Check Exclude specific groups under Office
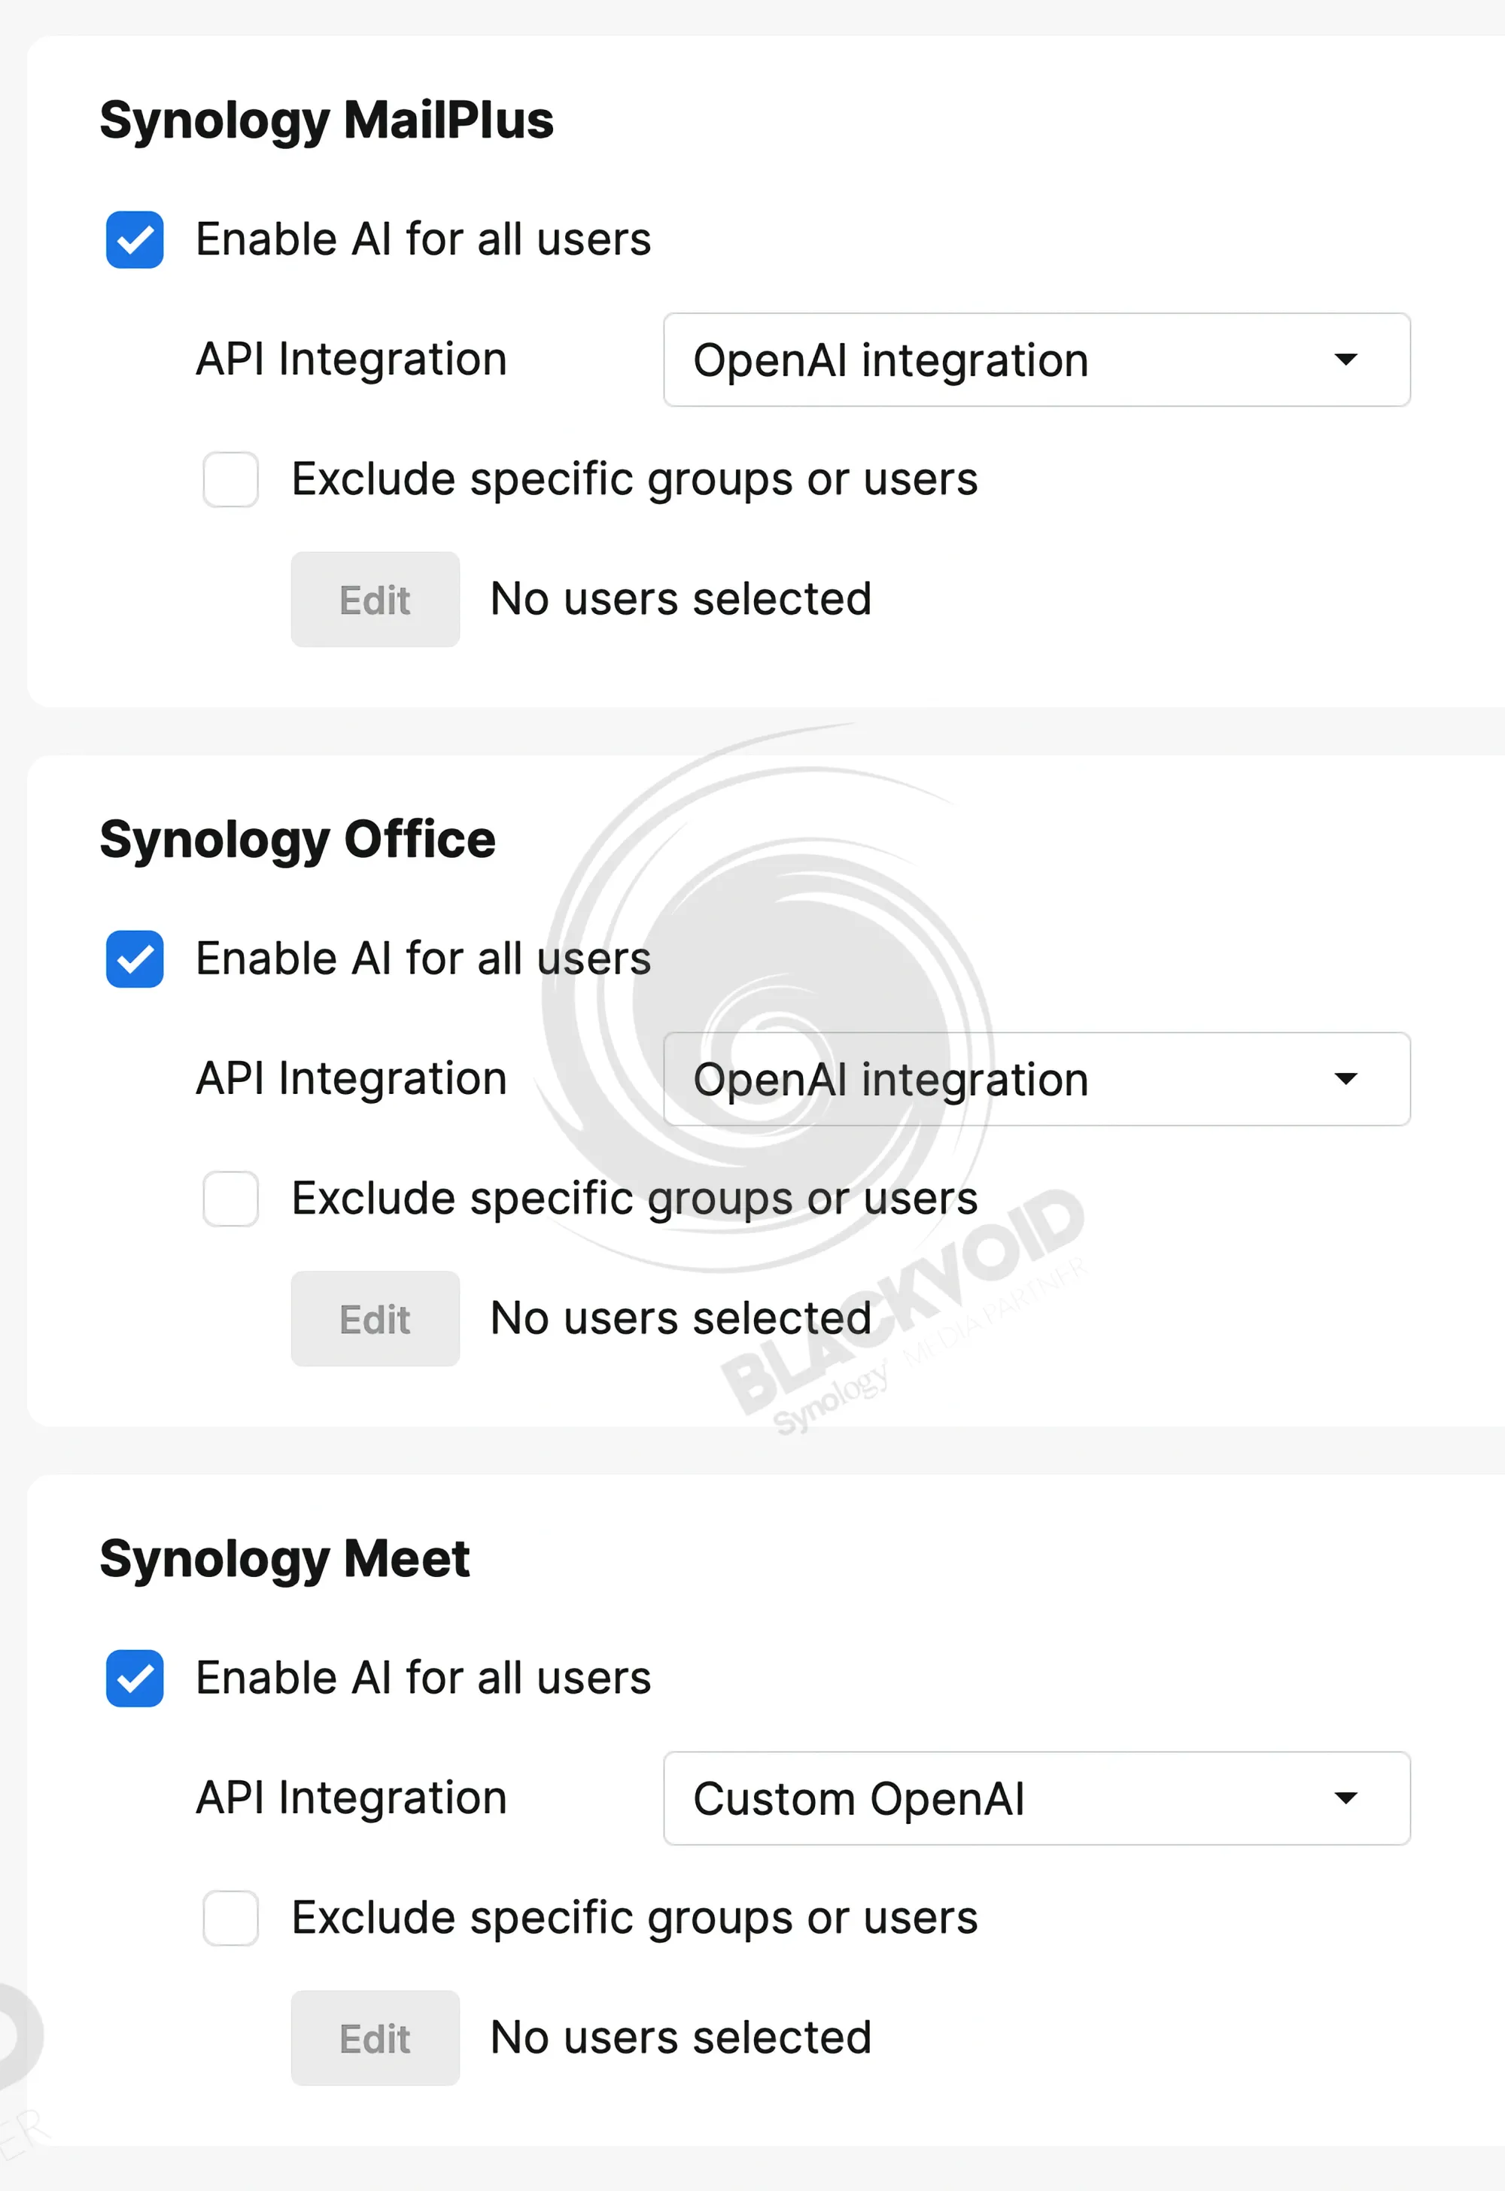This screenshot has height=2191, width=1505. [231, 1199]
